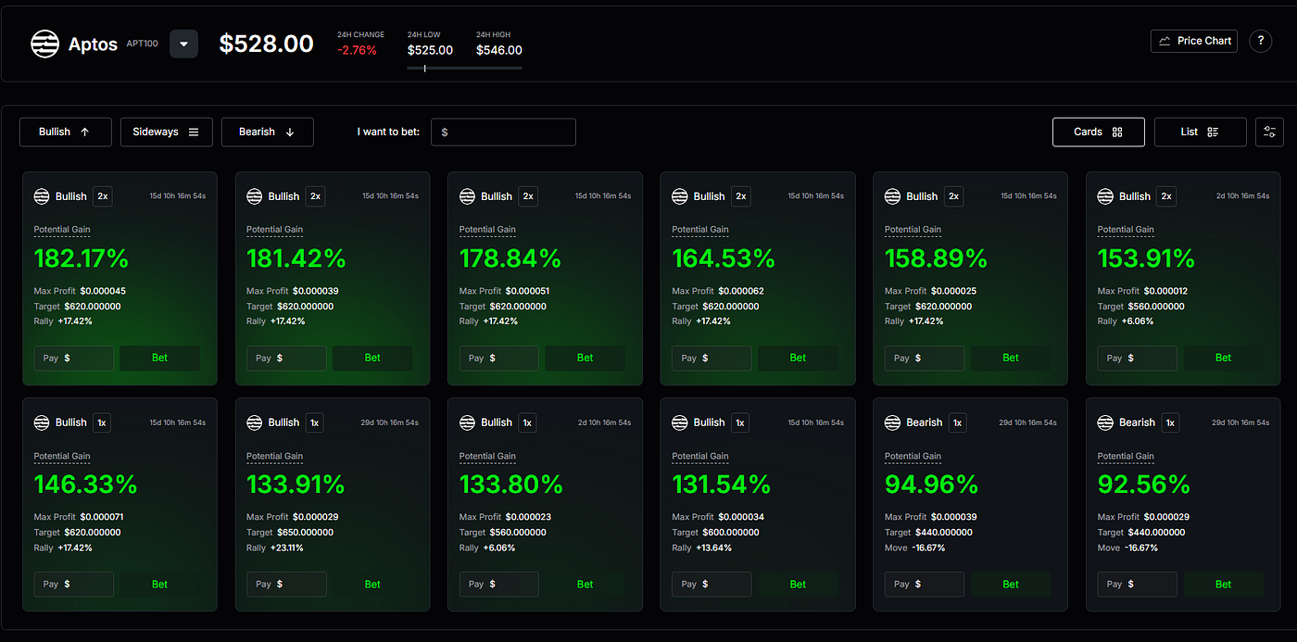Focus the Pay field on the 133.91% card

coord(286,585)
